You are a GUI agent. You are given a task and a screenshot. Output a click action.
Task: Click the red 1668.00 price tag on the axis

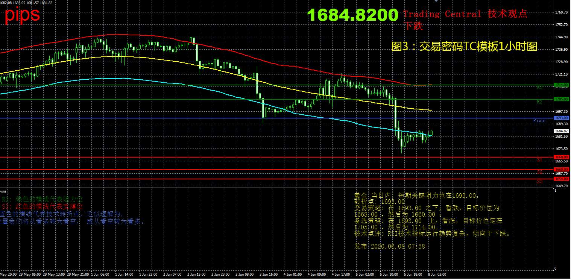click(x=562, y=157)
